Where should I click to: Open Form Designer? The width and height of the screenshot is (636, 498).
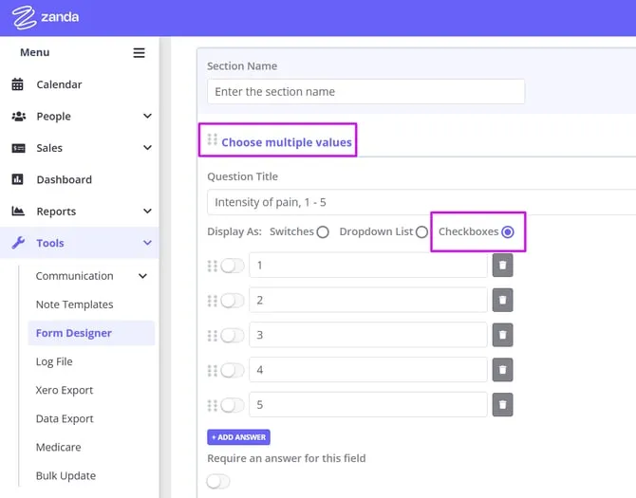[x=91, y=333]
